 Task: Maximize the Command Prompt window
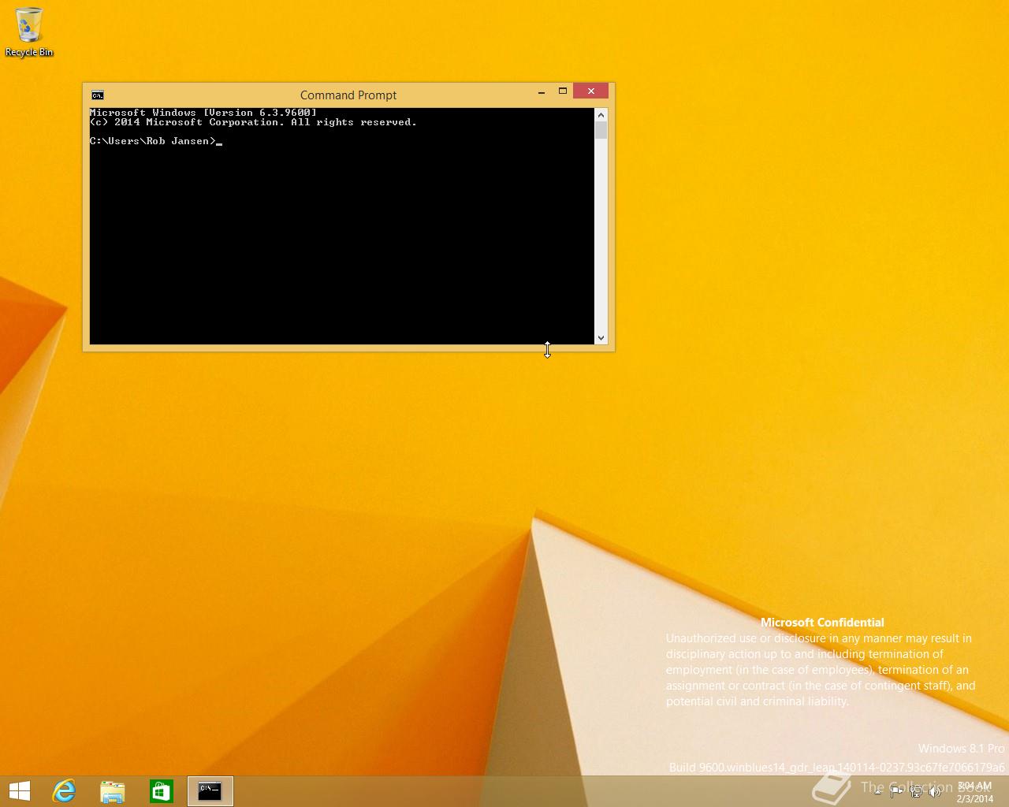click(x=563, y=91)
